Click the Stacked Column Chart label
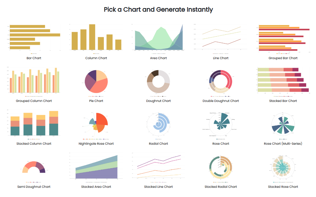This screenshot has width=316, height=197. pos(34,144)
